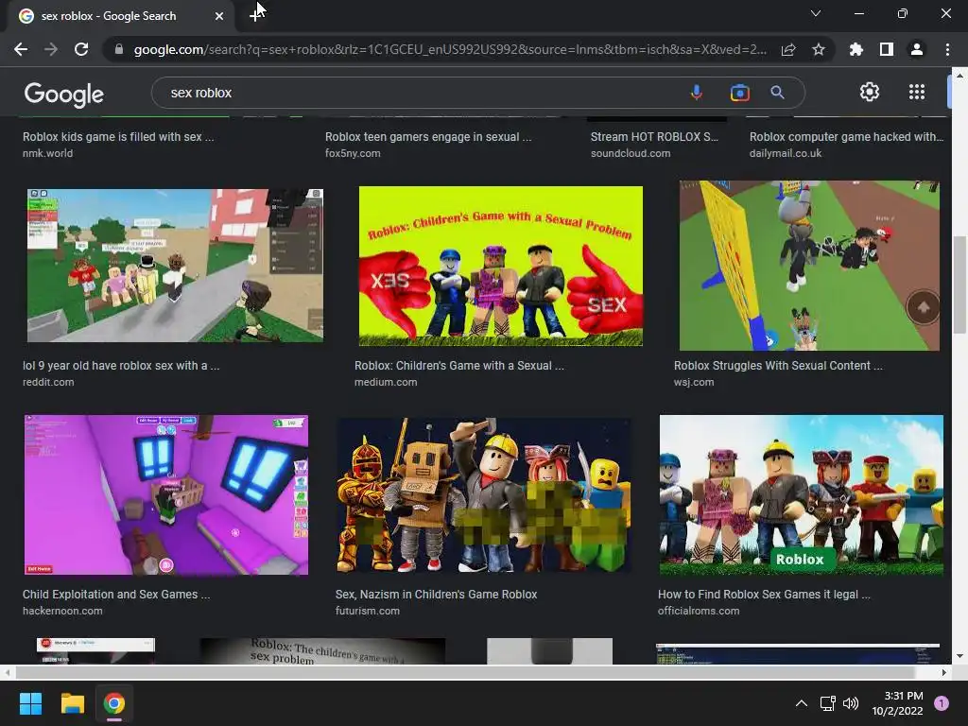Open "Stream HOT ROBLOX S..." title
Viewport: 968px width, 726px height.
[x=654, y=137]
